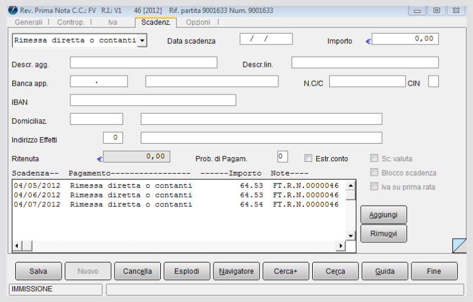Viewport: 473px width, 302px height.
Task: Open the Generali tab
Action: click(28, 22)
